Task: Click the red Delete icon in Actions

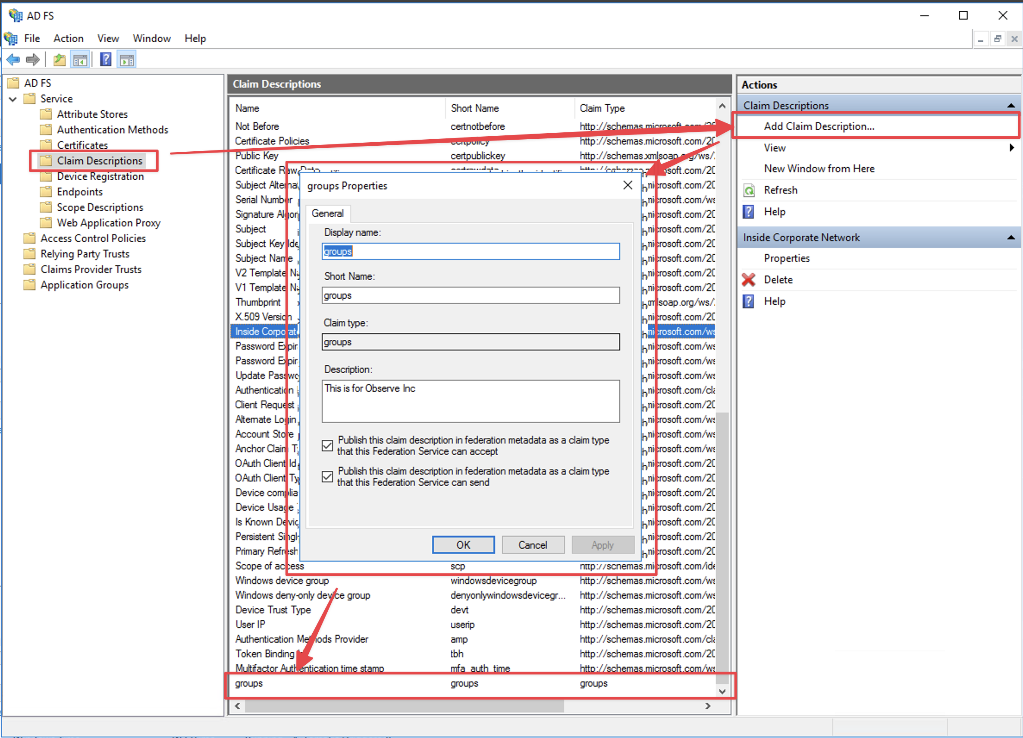Action: (x=748, y=279)
